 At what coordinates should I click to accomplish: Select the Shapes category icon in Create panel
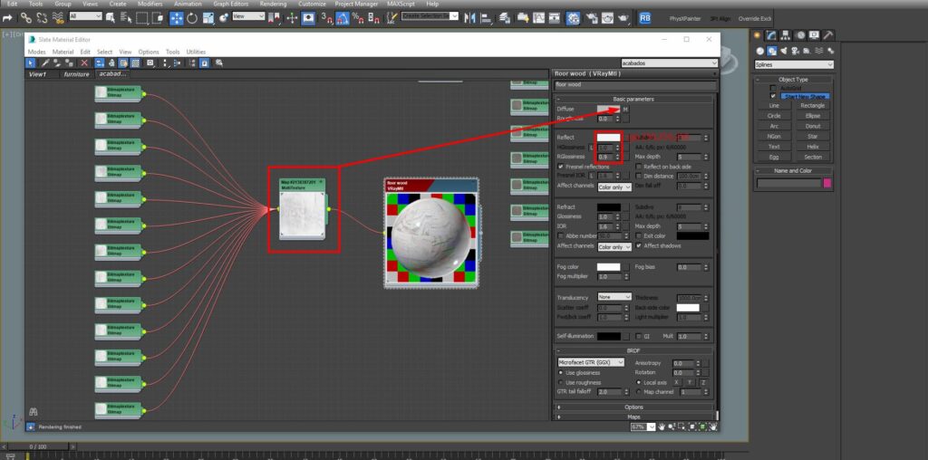[772, 51]
